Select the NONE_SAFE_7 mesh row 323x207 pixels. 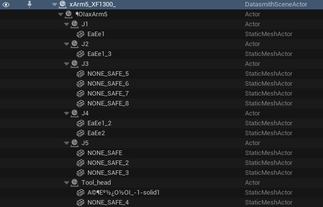(x=108, y=94)
